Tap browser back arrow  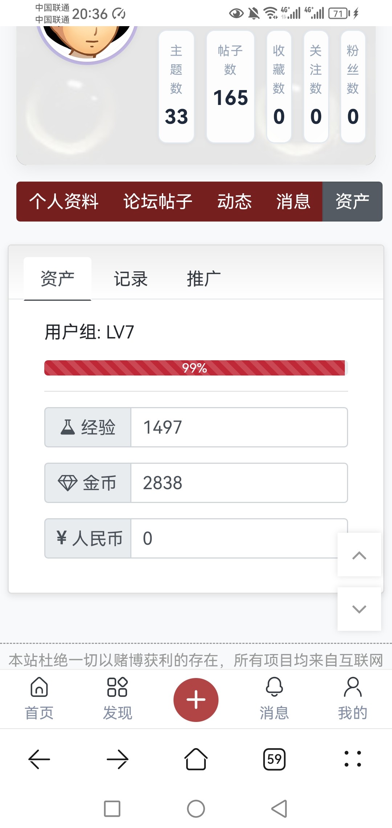click(39, 759)
